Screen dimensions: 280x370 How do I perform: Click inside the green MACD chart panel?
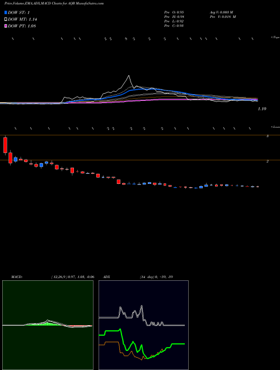tap(48, 325)
